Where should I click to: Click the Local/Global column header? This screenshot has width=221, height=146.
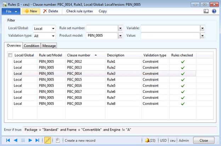[x=24, y=55]
